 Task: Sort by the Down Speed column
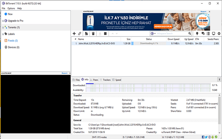pyautogui.click(x=173, y=39)
